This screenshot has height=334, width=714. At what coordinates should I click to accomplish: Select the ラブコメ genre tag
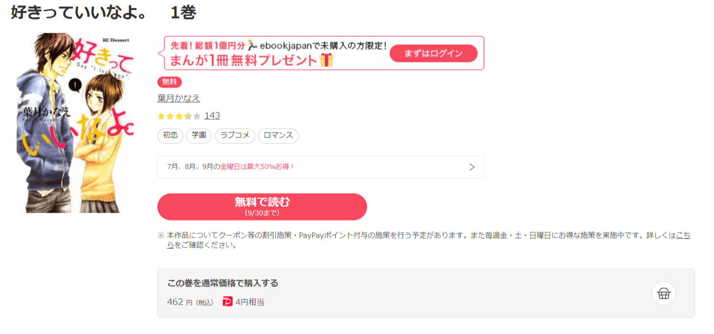click(235, 135)
